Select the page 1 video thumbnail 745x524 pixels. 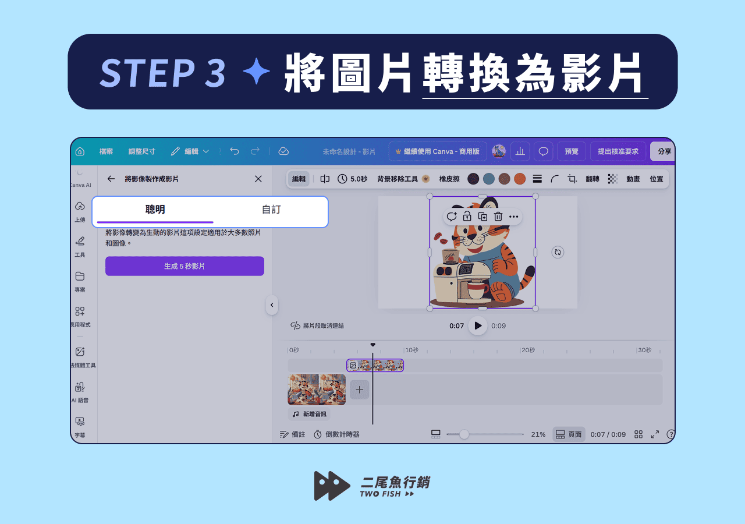click(317, 390)
